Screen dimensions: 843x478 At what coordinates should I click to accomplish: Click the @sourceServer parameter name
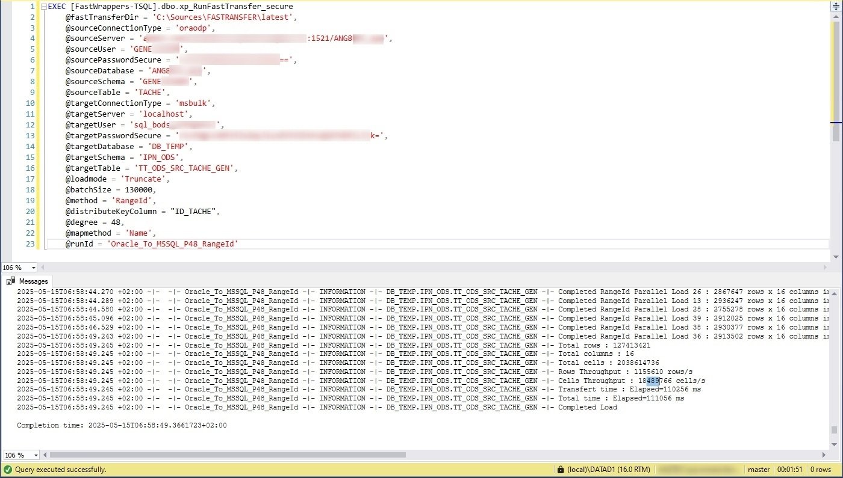coord(96,39)
